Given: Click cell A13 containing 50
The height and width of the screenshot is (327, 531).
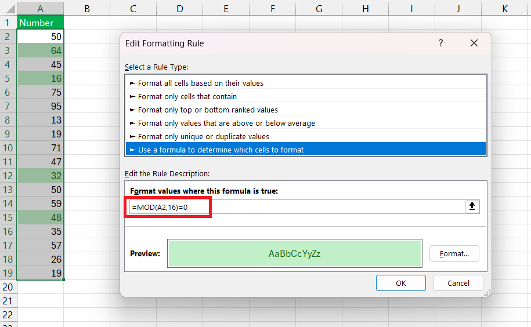Looking at the screenshot, I should [40, 190].
